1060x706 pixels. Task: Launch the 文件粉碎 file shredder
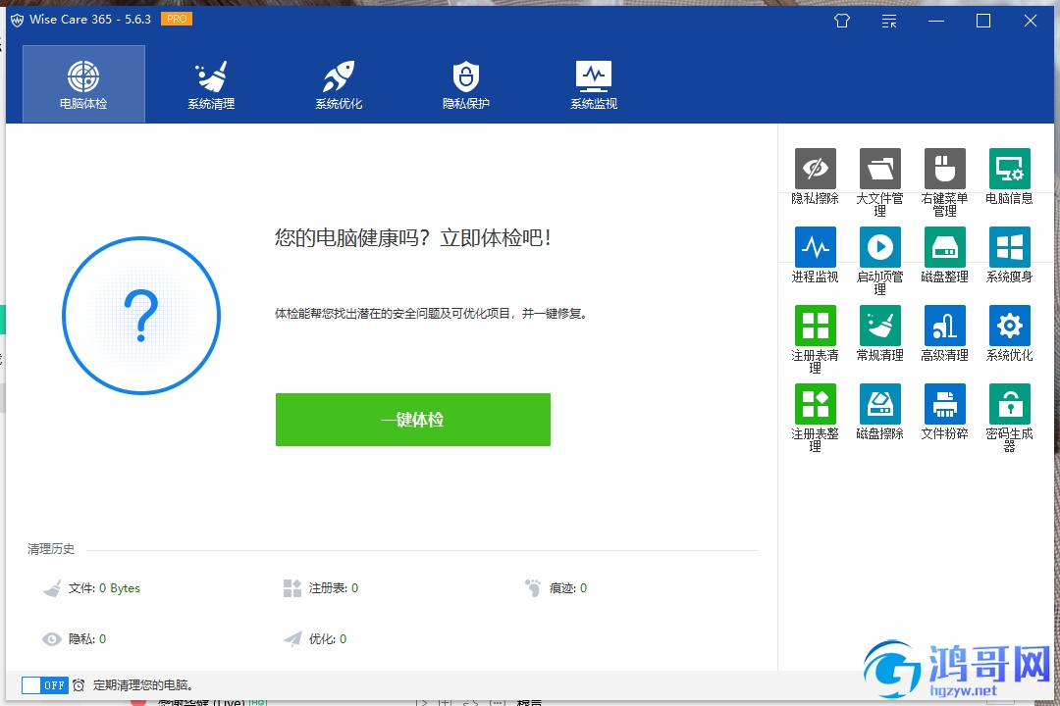945,411
